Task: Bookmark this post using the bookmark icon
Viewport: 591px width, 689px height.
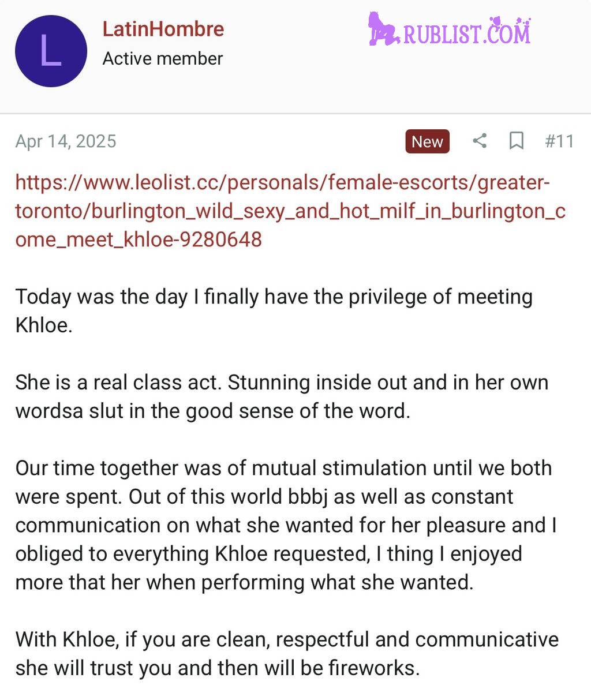Action: click(x=517, y=141)
